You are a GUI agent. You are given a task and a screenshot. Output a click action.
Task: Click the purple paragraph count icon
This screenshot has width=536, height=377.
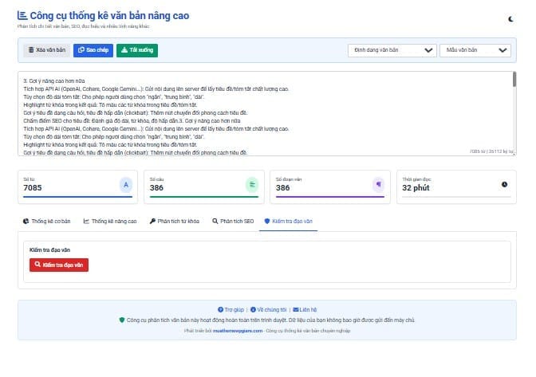(x=377, y=184)
